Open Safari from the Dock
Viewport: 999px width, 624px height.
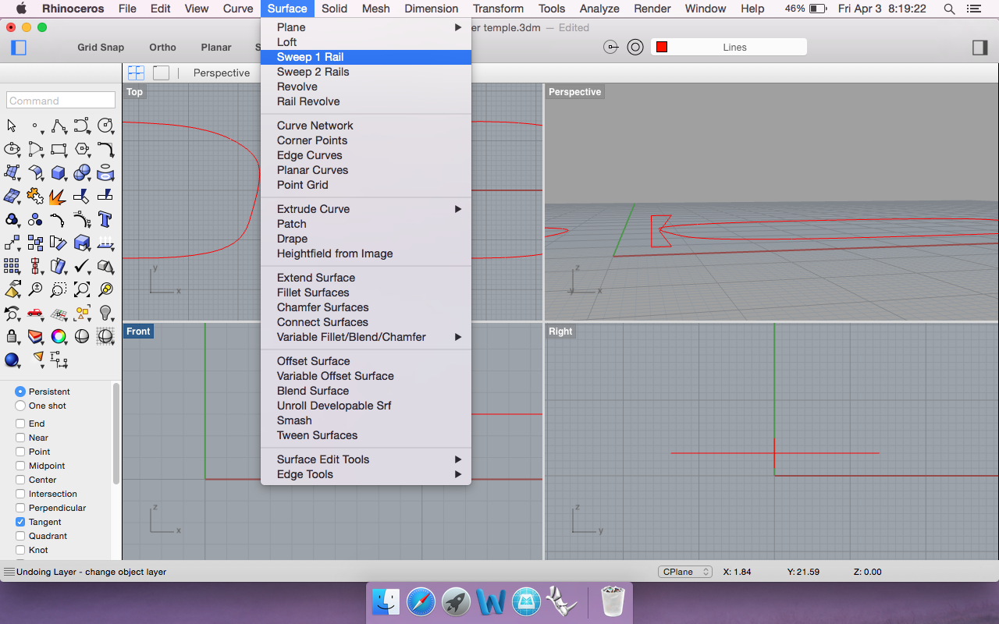420,601
